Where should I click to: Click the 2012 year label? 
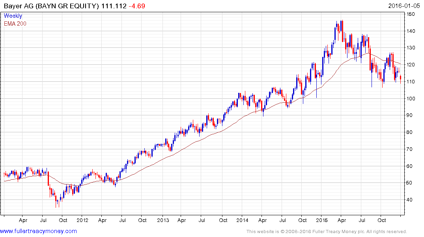click(x=82, y=220)
